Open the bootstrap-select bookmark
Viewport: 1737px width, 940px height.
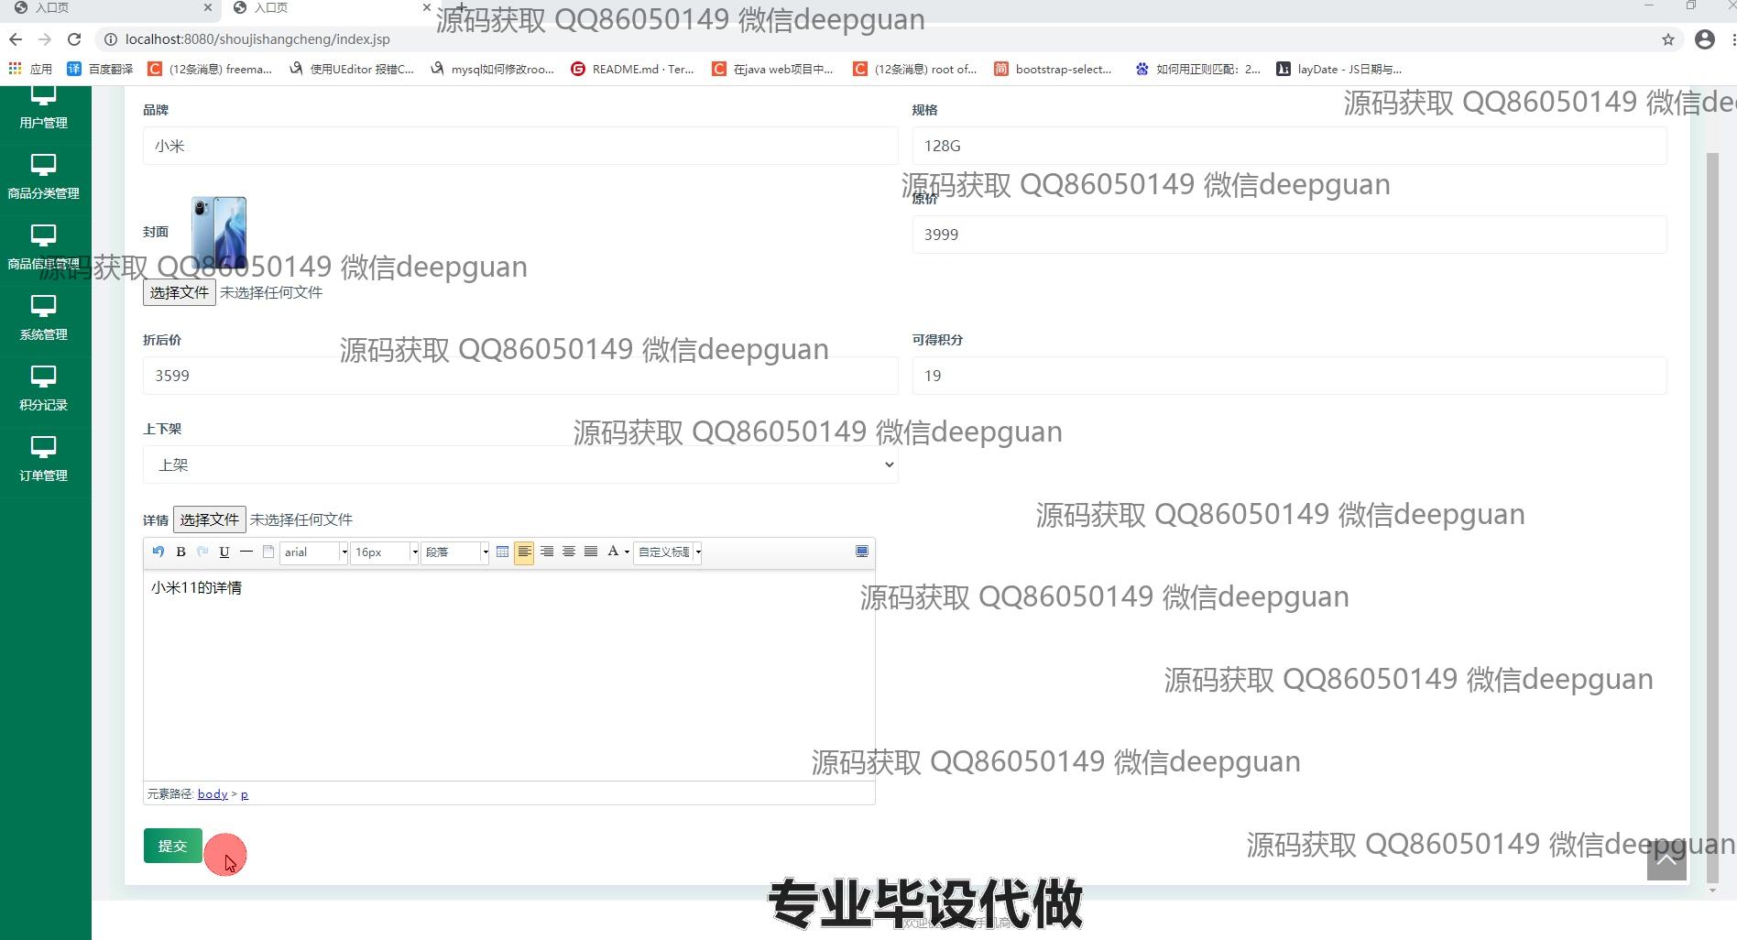[x=1054, y=69]
